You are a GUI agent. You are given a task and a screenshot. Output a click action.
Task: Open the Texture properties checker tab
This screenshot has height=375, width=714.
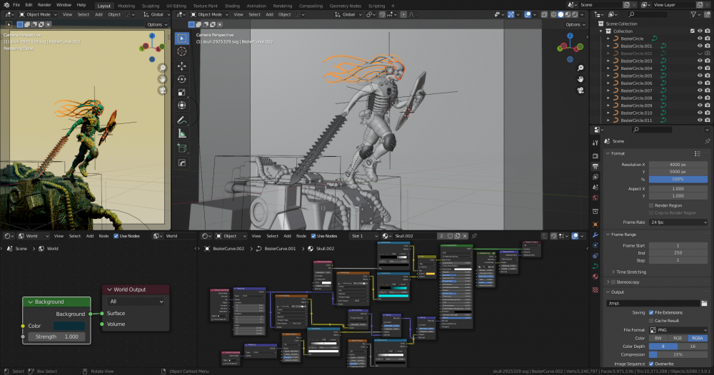click(595, 289)
